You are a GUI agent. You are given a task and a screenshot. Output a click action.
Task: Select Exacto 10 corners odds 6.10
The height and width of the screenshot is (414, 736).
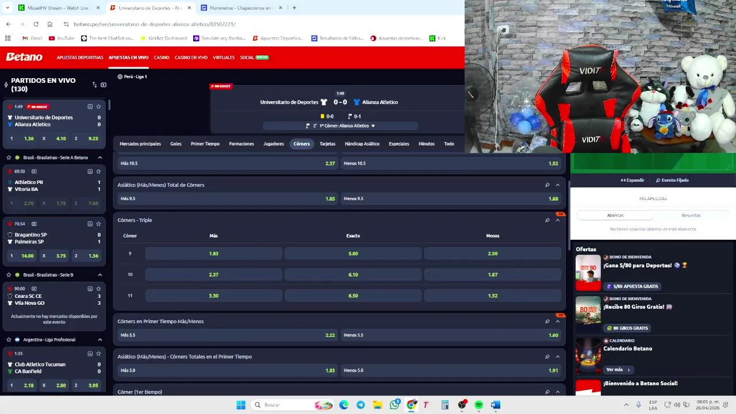click(353, 275)
